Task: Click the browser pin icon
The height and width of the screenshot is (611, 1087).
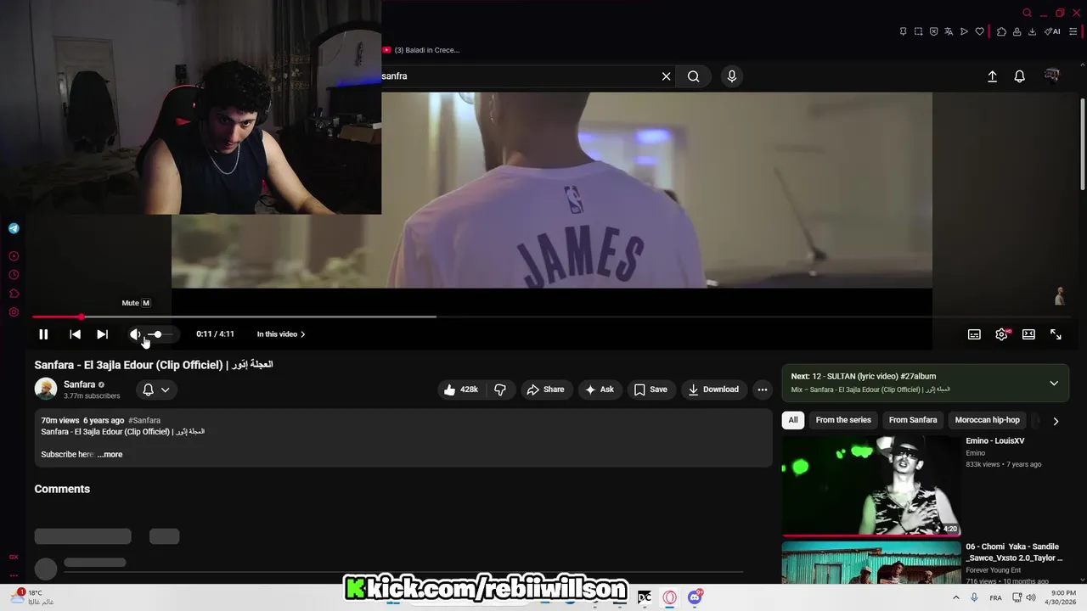Action: pyautogui.click(x=903, y=31)
